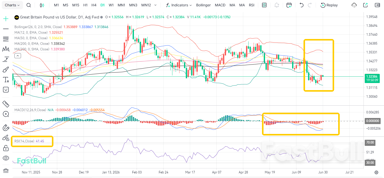This screenshot has width=384, height=178.
Task: Select the MN1 monthly timeframe
Action: coord(122,5)
